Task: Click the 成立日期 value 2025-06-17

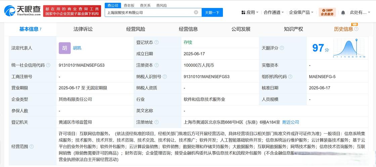Action: [194, 54]
